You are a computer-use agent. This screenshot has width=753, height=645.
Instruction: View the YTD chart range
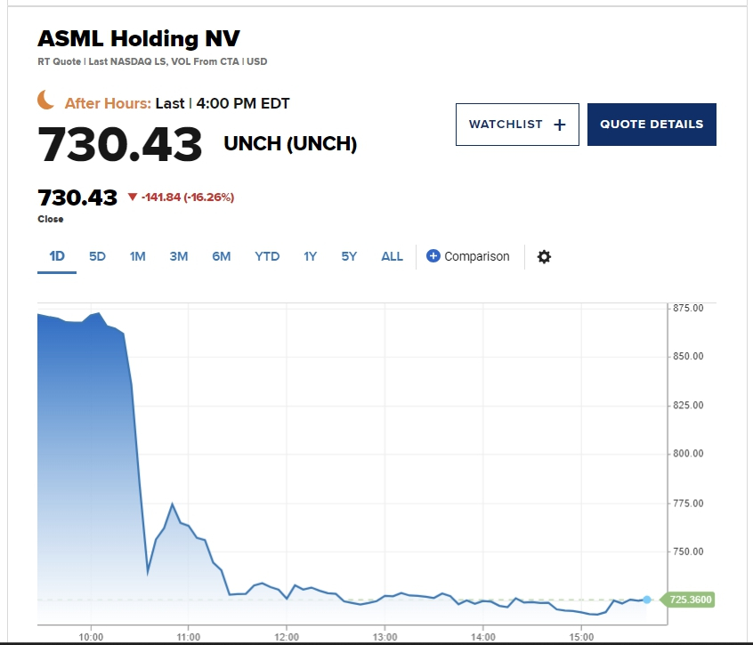pos(267,256)
